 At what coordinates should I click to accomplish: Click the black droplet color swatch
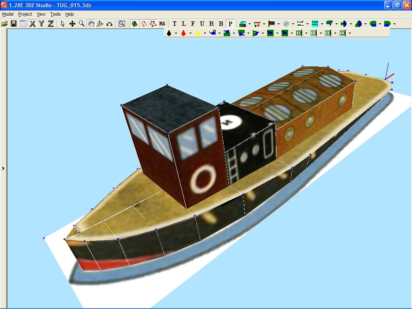tap(169, 33)
